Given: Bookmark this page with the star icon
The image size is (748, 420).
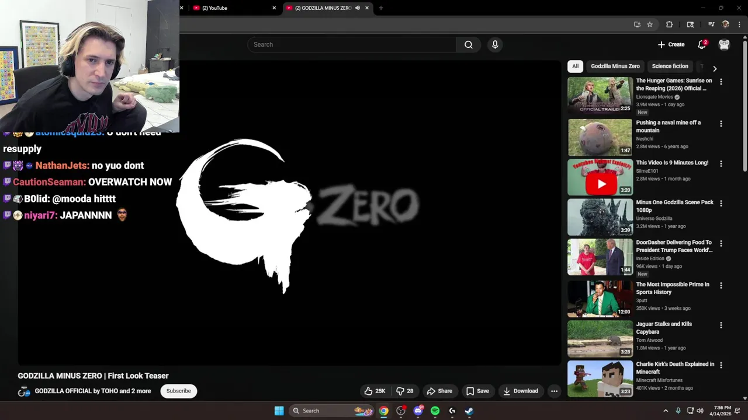Looking at the screenshot, I should click(x=650, y=24).
